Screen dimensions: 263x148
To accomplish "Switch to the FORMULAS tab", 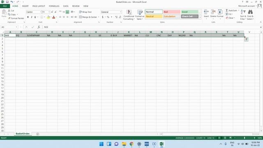I will click(54, 6).
